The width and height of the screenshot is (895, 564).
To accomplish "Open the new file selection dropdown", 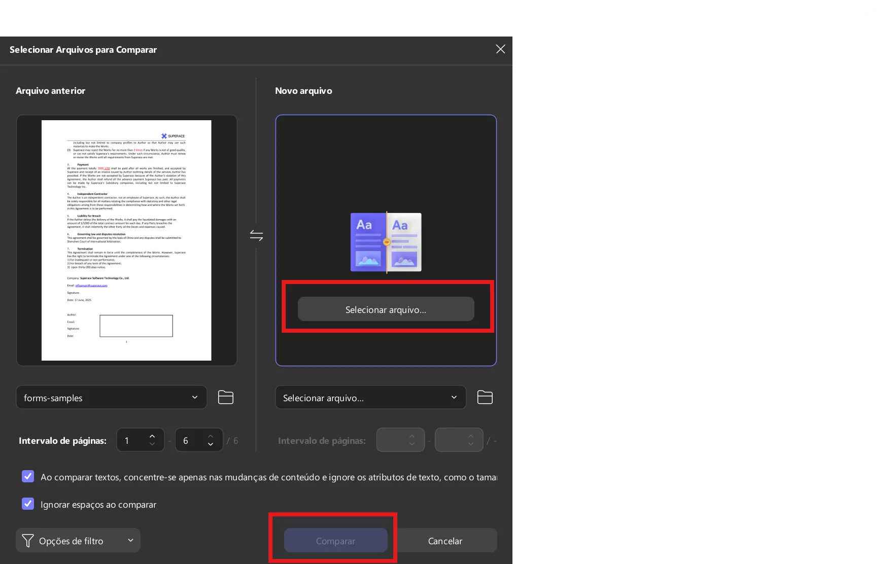I will 370,397.
